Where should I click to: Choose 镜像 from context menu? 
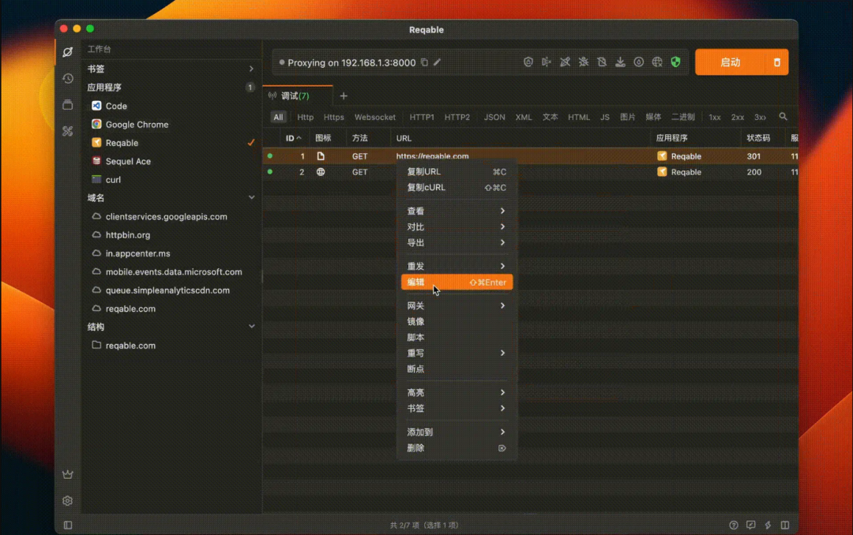[457, 321]
